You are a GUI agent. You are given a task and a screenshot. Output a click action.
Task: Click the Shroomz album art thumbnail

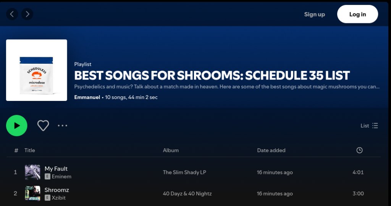[x=32, y=193]
